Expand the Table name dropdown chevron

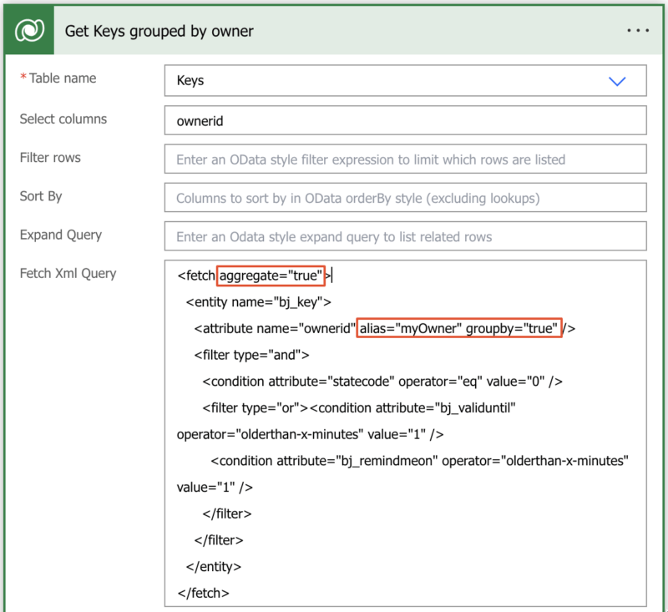[x=617, y=81]
